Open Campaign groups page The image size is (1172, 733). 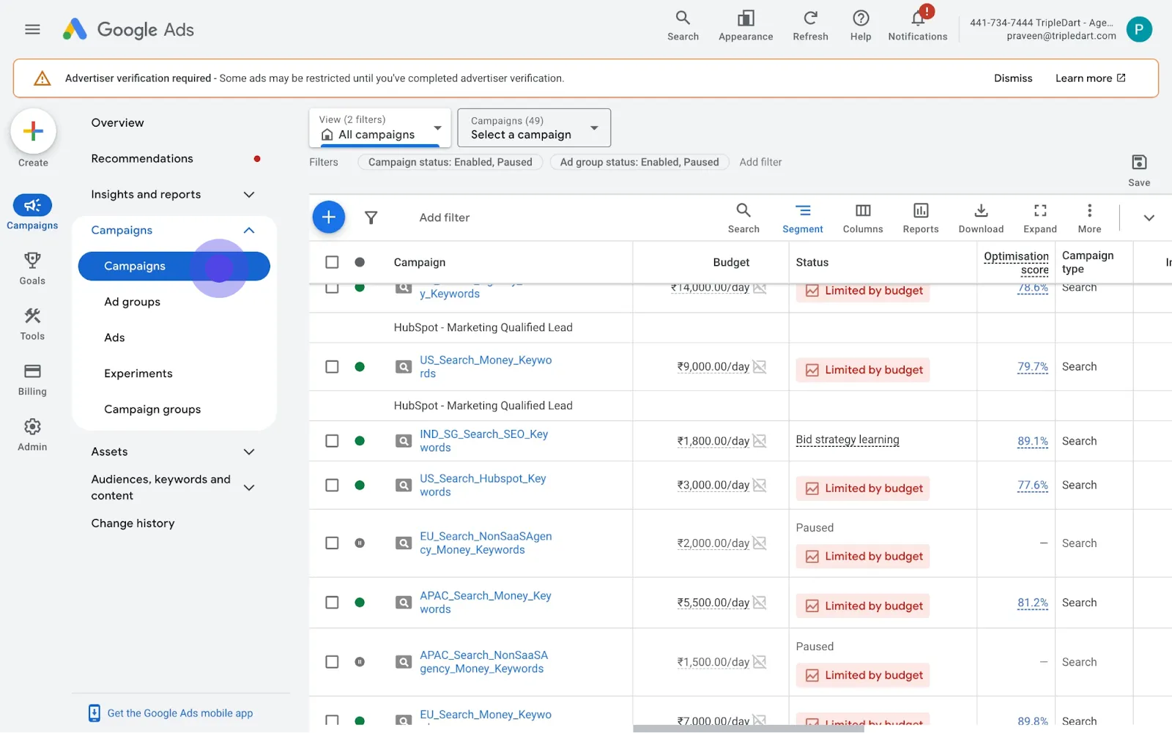coord(152,409)
